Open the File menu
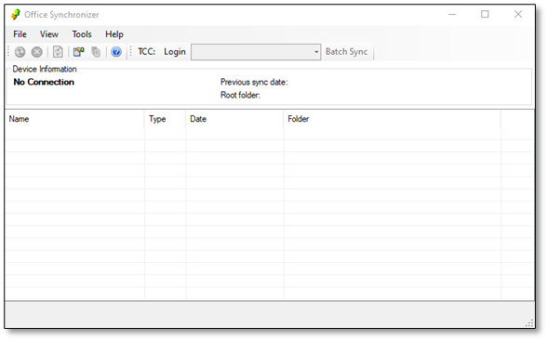 coord(20,34)
